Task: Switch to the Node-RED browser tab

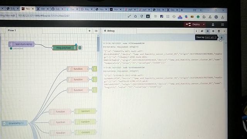Action: pyautogui.click(x=28, y=9)
